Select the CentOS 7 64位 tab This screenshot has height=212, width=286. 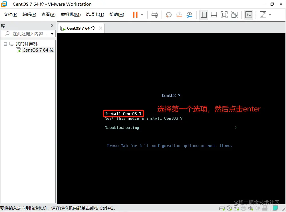pyautogui.click(x=80, y=28)
